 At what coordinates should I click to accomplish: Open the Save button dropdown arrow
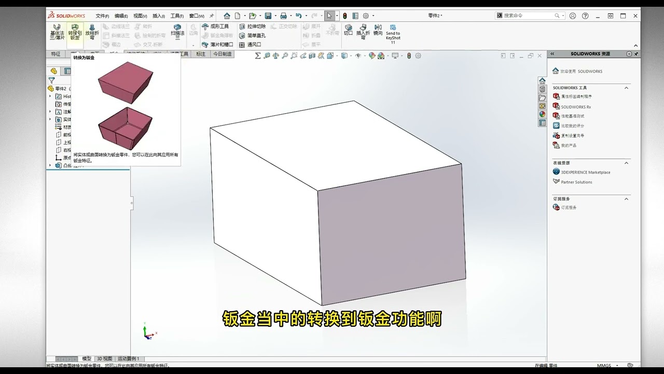point(274,16)
